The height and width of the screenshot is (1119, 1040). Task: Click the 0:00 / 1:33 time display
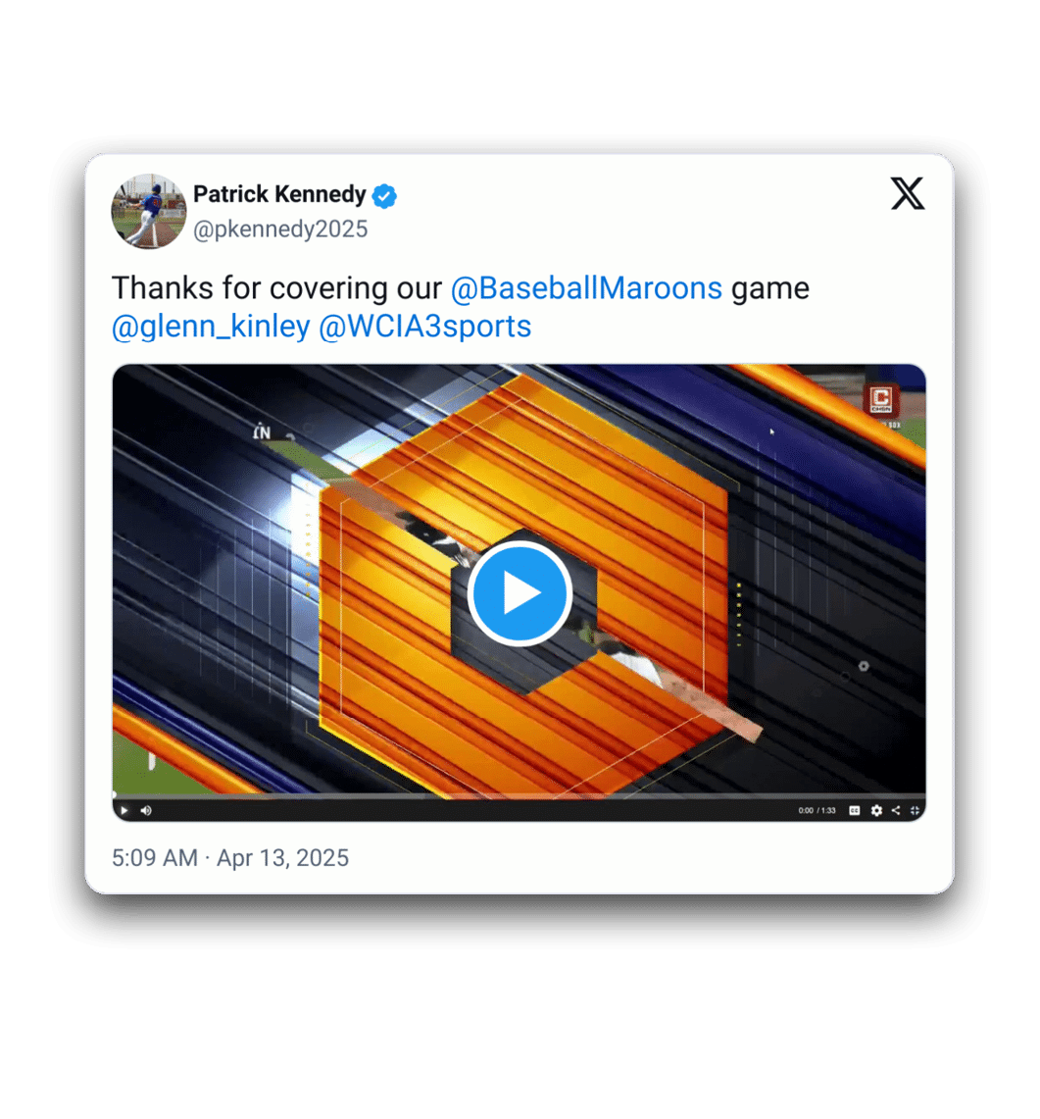[817, 811]
